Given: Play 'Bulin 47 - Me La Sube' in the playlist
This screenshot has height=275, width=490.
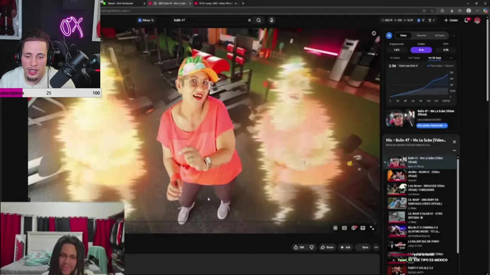Looking at the screenshot, I should click(x=421, y=162).
